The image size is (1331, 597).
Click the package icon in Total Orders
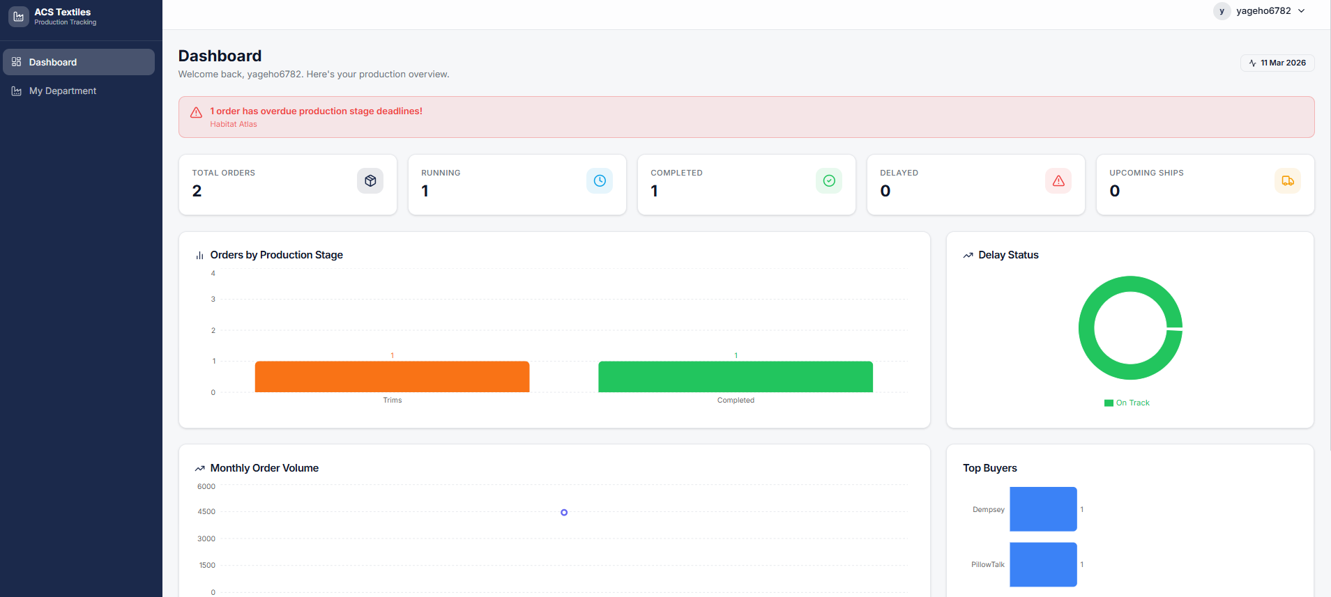(x=370, y=181)
